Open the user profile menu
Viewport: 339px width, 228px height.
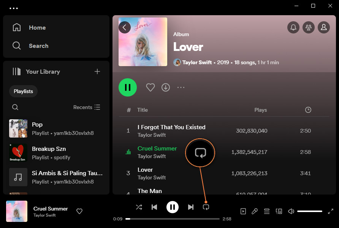[324, 27]
